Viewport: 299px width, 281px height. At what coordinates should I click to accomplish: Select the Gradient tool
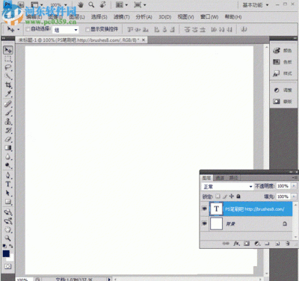(x=8, y=148)
